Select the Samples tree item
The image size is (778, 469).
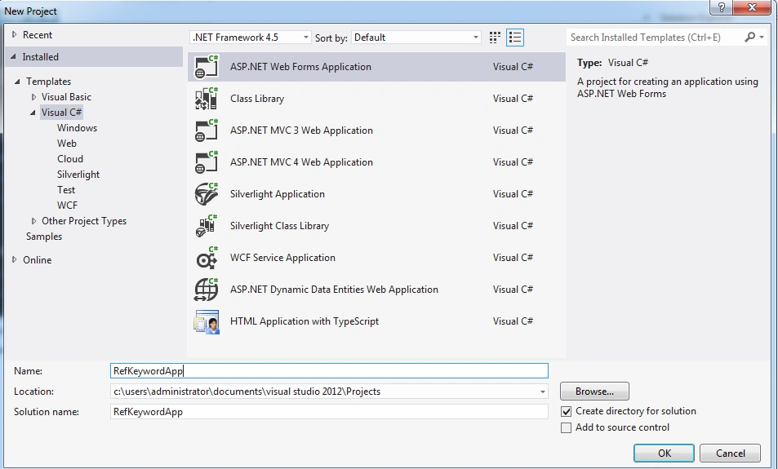[x=44, y=237]
